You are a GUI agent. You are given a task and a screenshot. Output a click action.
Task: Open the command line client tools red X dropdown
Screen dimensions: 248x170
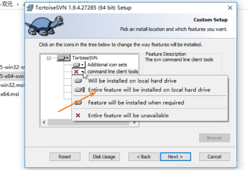pos(78,72)
